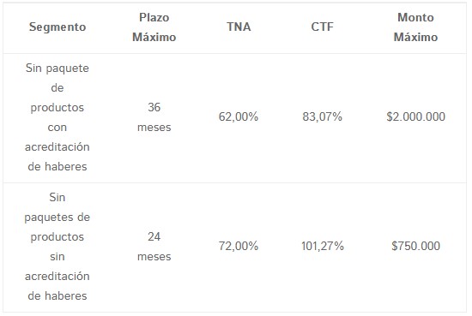Select the 24 meses cell
Image resolution: width=472 pixels, height=316 pixels.
click(154, 247)
